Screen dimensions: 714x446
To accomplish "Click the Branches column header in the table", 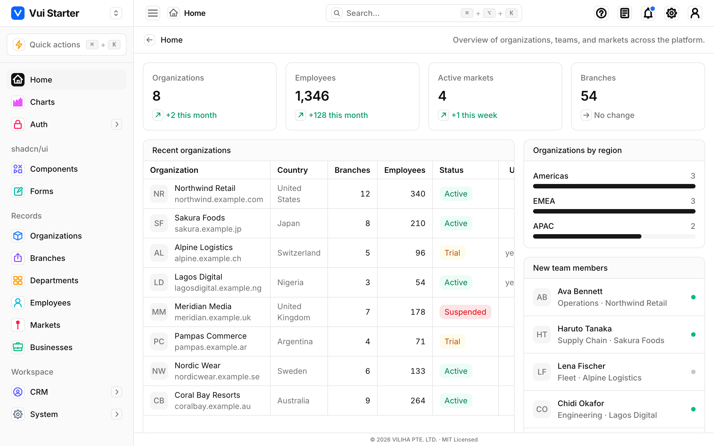I will pyautogui.click(x=352, y=170).
